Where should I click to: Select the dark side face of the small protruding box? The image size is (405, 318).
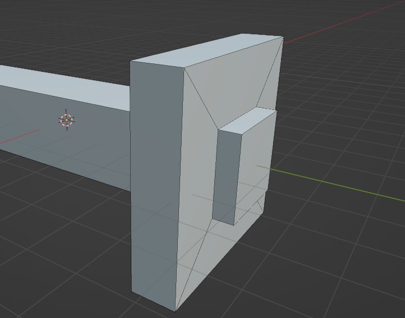227,178
